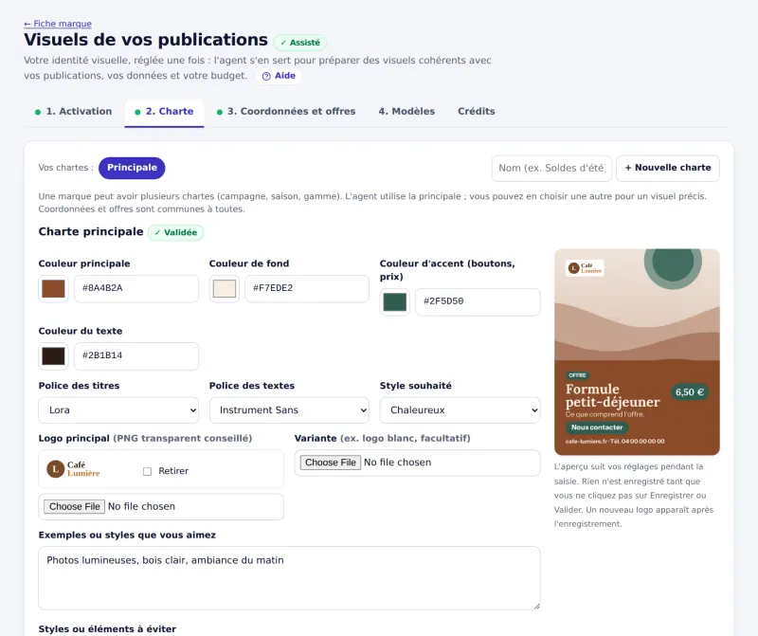Open the Style souhaité Chaleureux dropdown
The width and height of the screenshot is (758, 636).
pyautogui.click(x=460, y=410)
